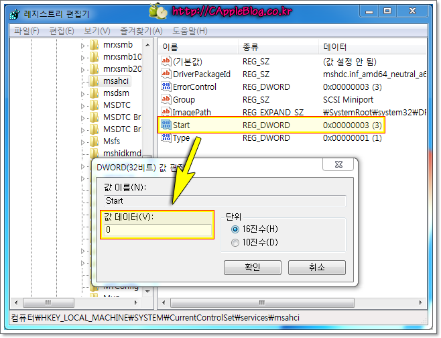Expand the mshidkmdf tree node arrow
The height and width of the screenshot is (338, 441).
83,154
